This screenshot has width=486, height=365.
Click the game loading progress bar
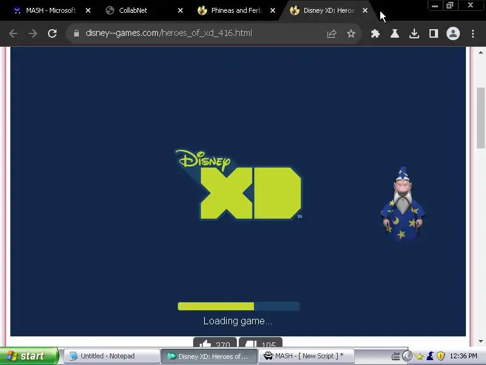pos(239,307)
